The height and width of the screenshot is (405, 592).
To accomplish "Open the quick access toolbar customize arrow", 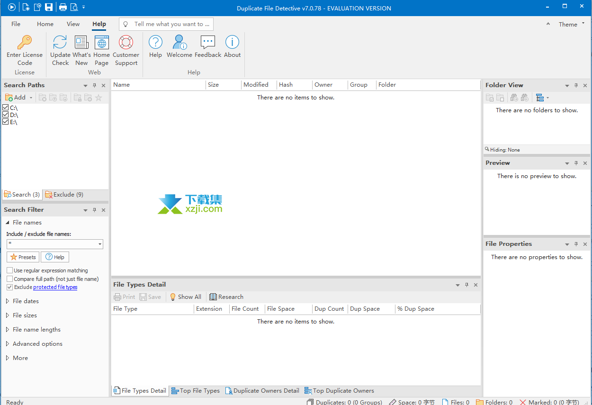I will click(84, 7).
